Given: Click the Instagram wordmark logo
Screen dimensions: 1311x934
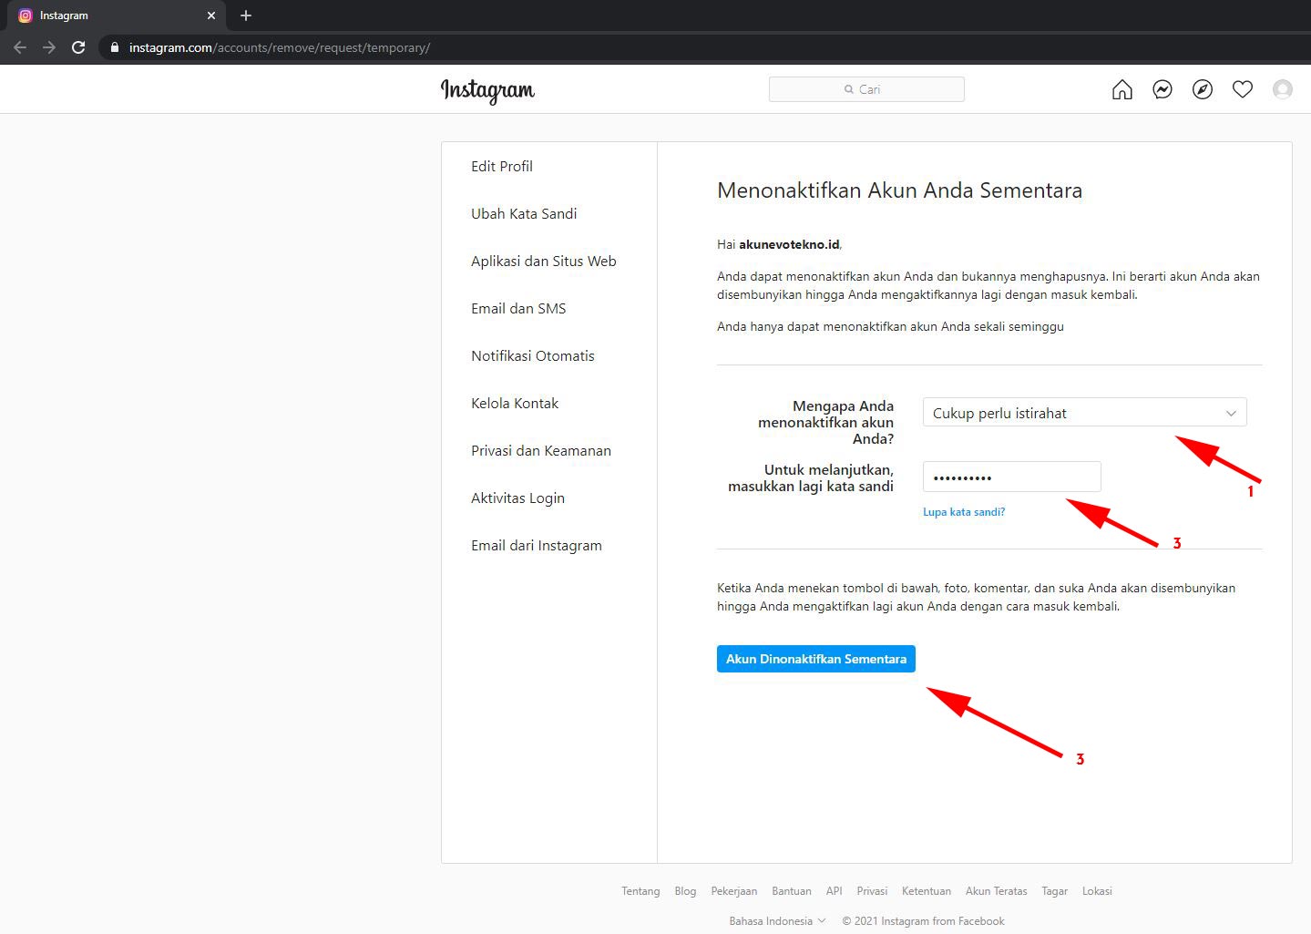Looking at the screenshot, I should (x=487, y=90).
